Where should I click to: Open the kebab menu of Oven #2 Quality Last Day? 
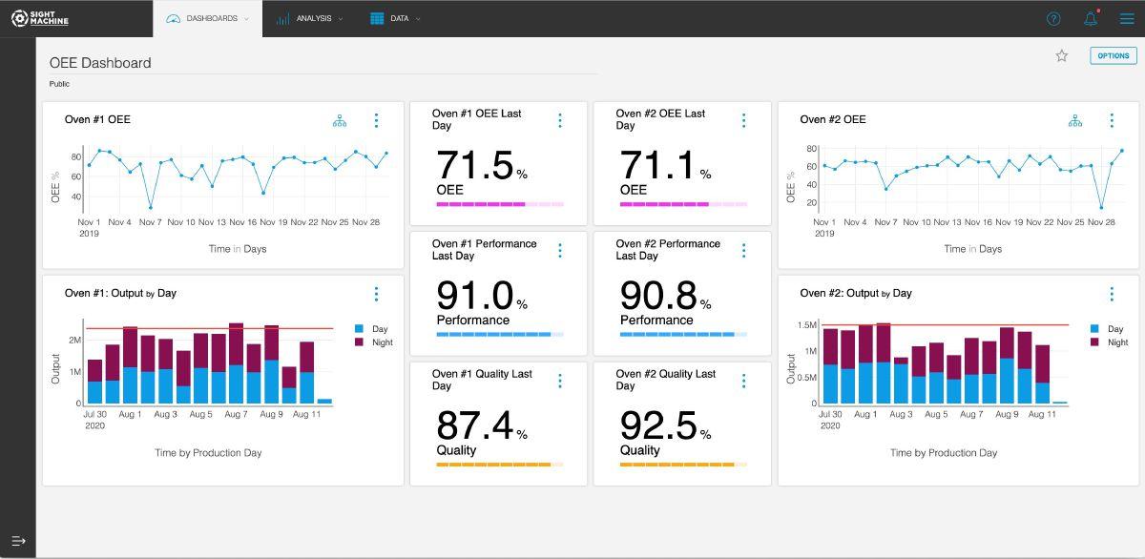(x=744, y=381)
